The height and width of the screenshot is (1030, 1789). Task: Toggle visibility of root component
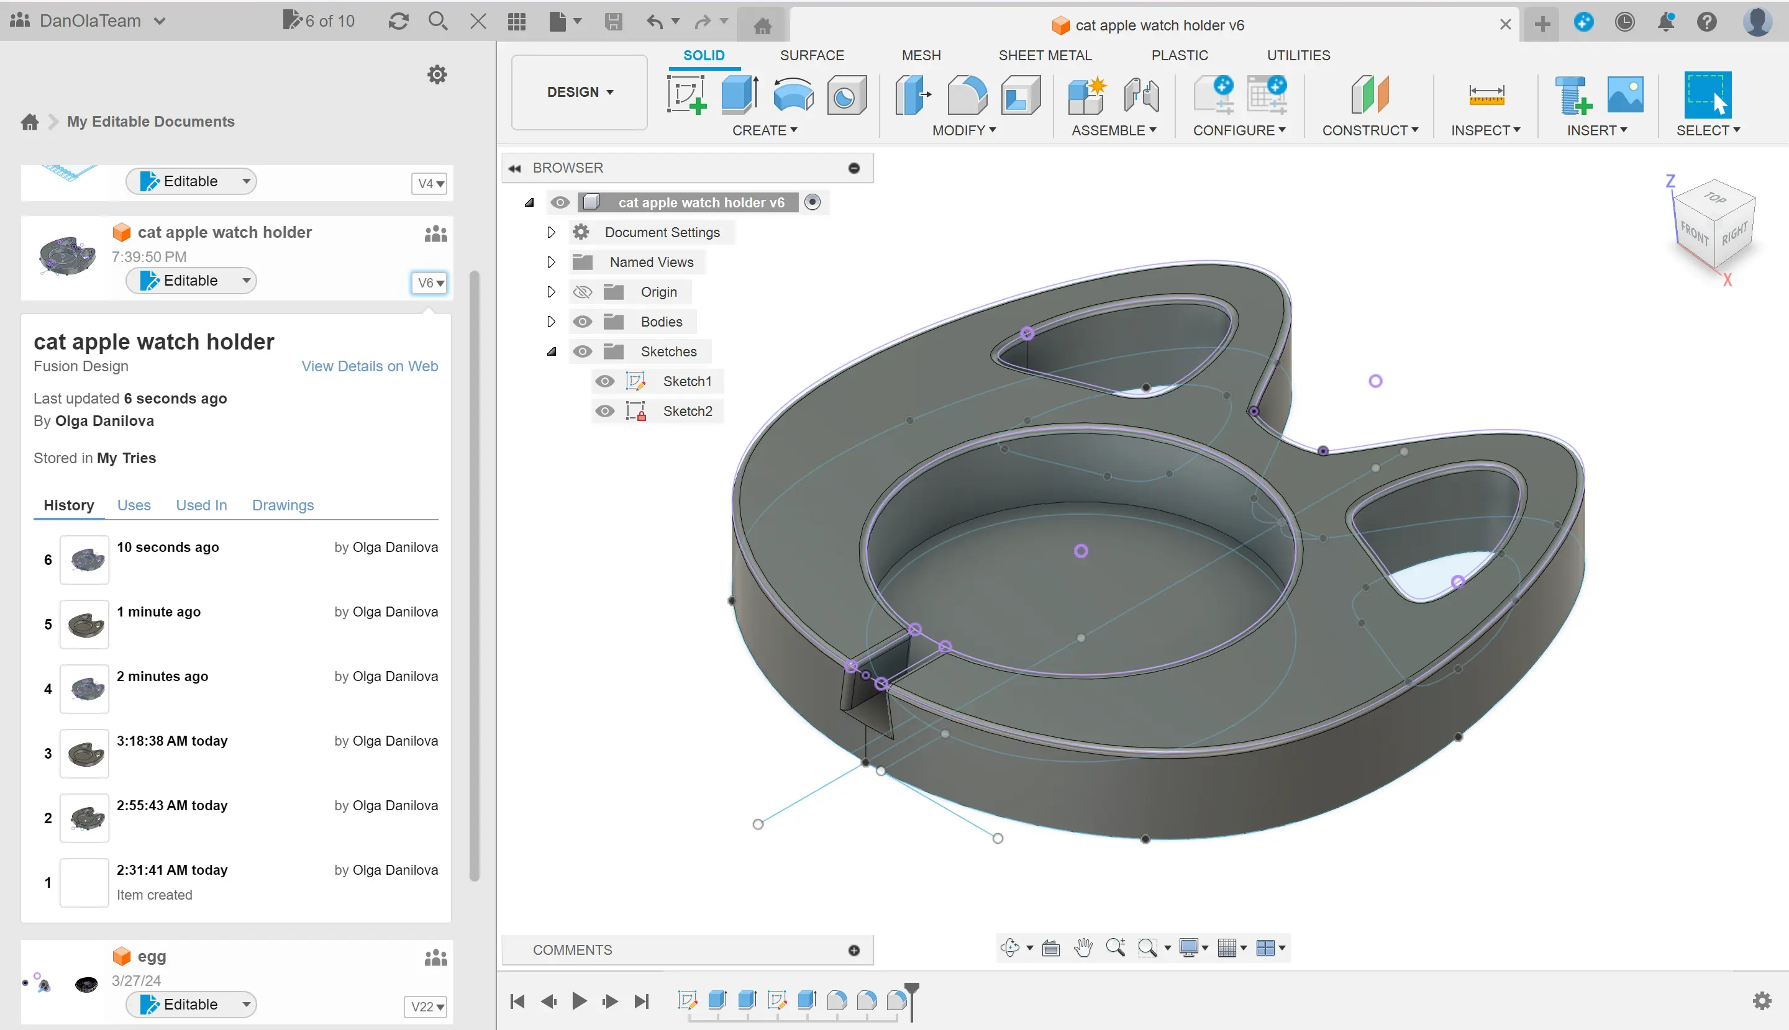(560, 202)
